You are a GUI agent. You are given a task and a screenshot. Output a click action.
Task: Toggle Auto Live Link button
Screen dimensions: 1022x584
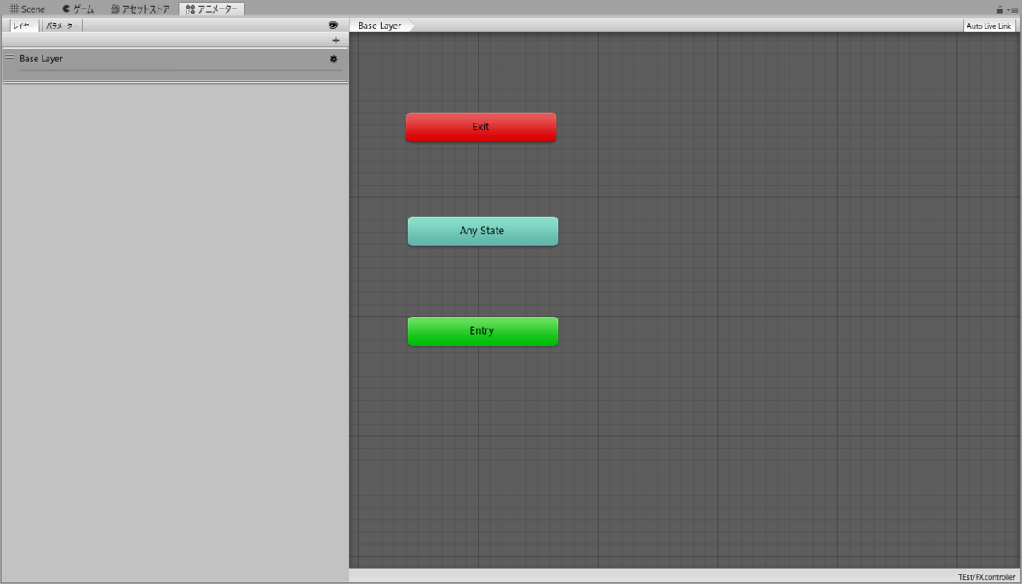tap(989, 26)
